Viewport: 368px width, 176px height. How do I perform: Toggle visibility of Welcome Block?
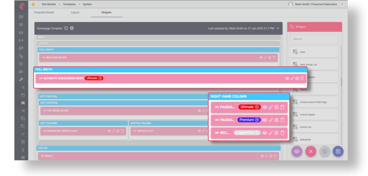click(x=261, y=58)
